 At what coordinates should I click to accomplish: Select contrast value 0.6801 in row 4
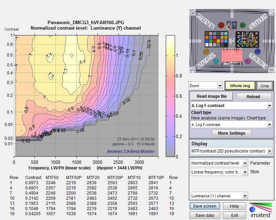click(x=31, y=188)
